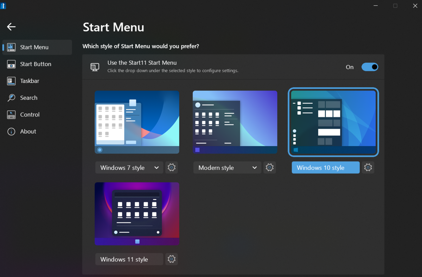The height and width of the screenshot is (277, 422).
Task: Open Windows 10 style settings gear
Action: pyautogui.click(x=368, y=168)
